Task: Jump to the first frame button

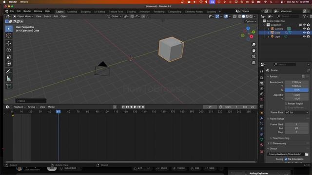Action: click(123, 107)
